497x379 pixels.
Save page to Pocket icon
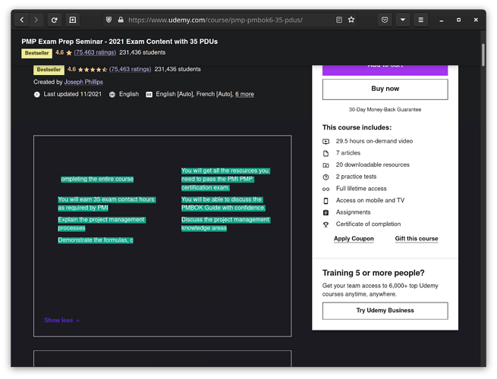[x=385, y=20]
